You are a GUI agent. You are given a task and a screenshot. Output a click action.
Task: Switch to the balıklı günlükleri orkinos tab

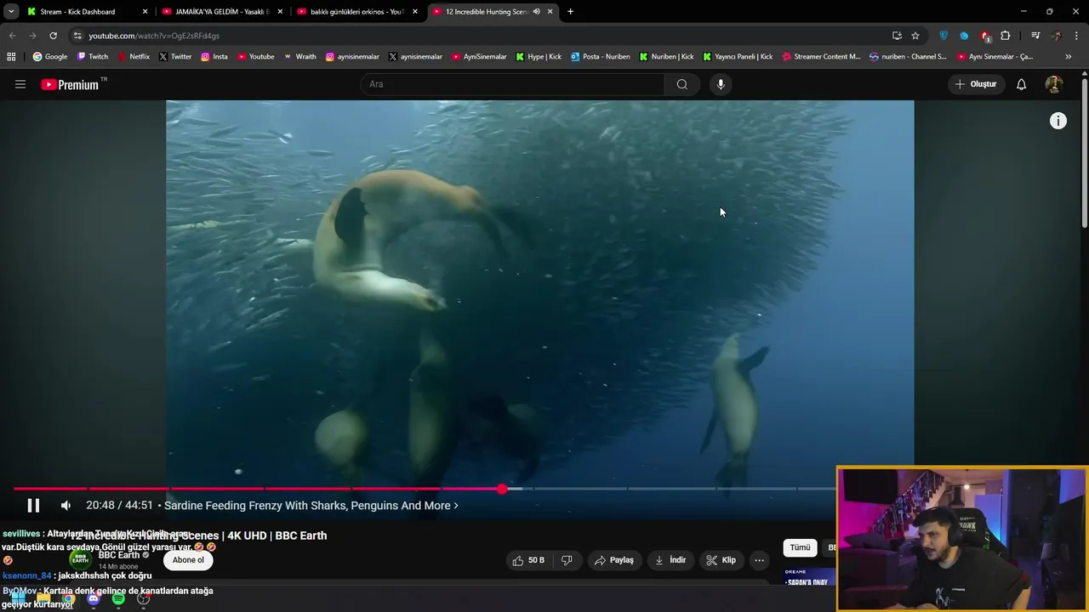pos(357,12)
